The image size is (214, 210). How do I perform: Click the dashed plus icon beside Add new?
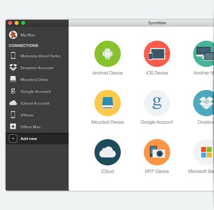coord(13,138)
